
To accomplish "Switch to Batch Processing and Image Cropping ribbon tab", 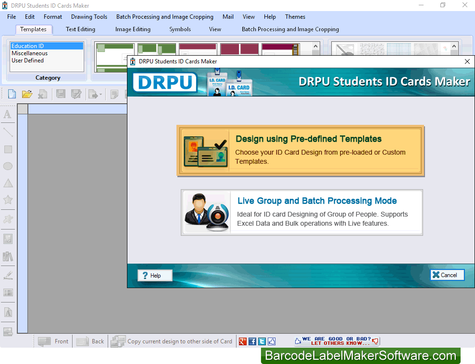I will tap(290, 29).
